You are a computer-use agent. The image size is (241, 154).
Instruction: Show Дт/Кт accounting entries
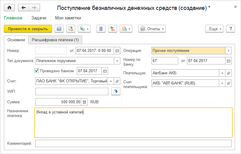[x=113, y=29]
